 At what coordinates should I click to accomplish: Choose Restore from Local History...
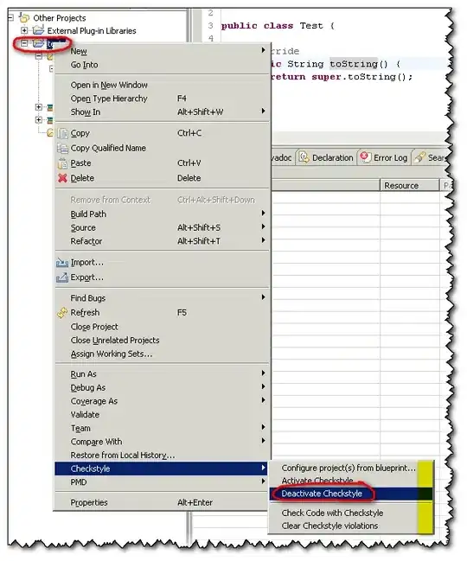pyautogui.click(x=162, y=456)
